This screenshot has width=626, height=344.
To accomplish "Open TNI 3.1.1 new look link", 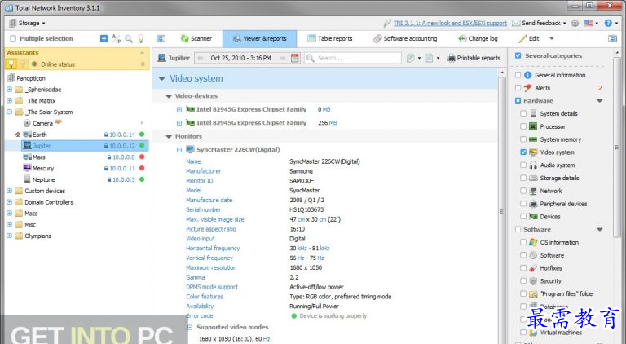I will pyautogui.click(x=450, y=23).
